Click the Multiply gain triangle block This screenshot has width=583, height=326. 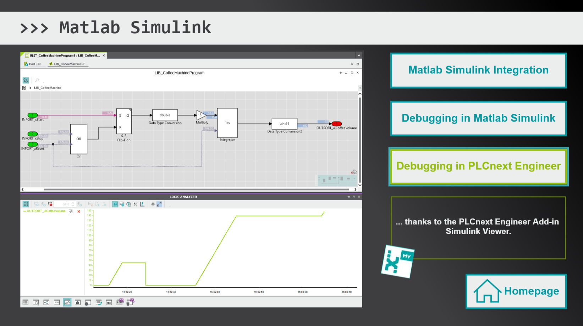pos(201,115)
